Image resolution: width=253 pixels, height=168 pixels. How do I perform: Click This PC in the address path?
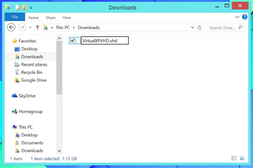(63, 28)
